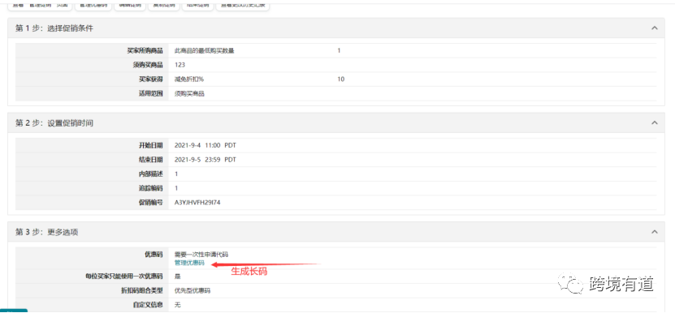
Task: Click the 结束日期 label
Action: [150, 160]
